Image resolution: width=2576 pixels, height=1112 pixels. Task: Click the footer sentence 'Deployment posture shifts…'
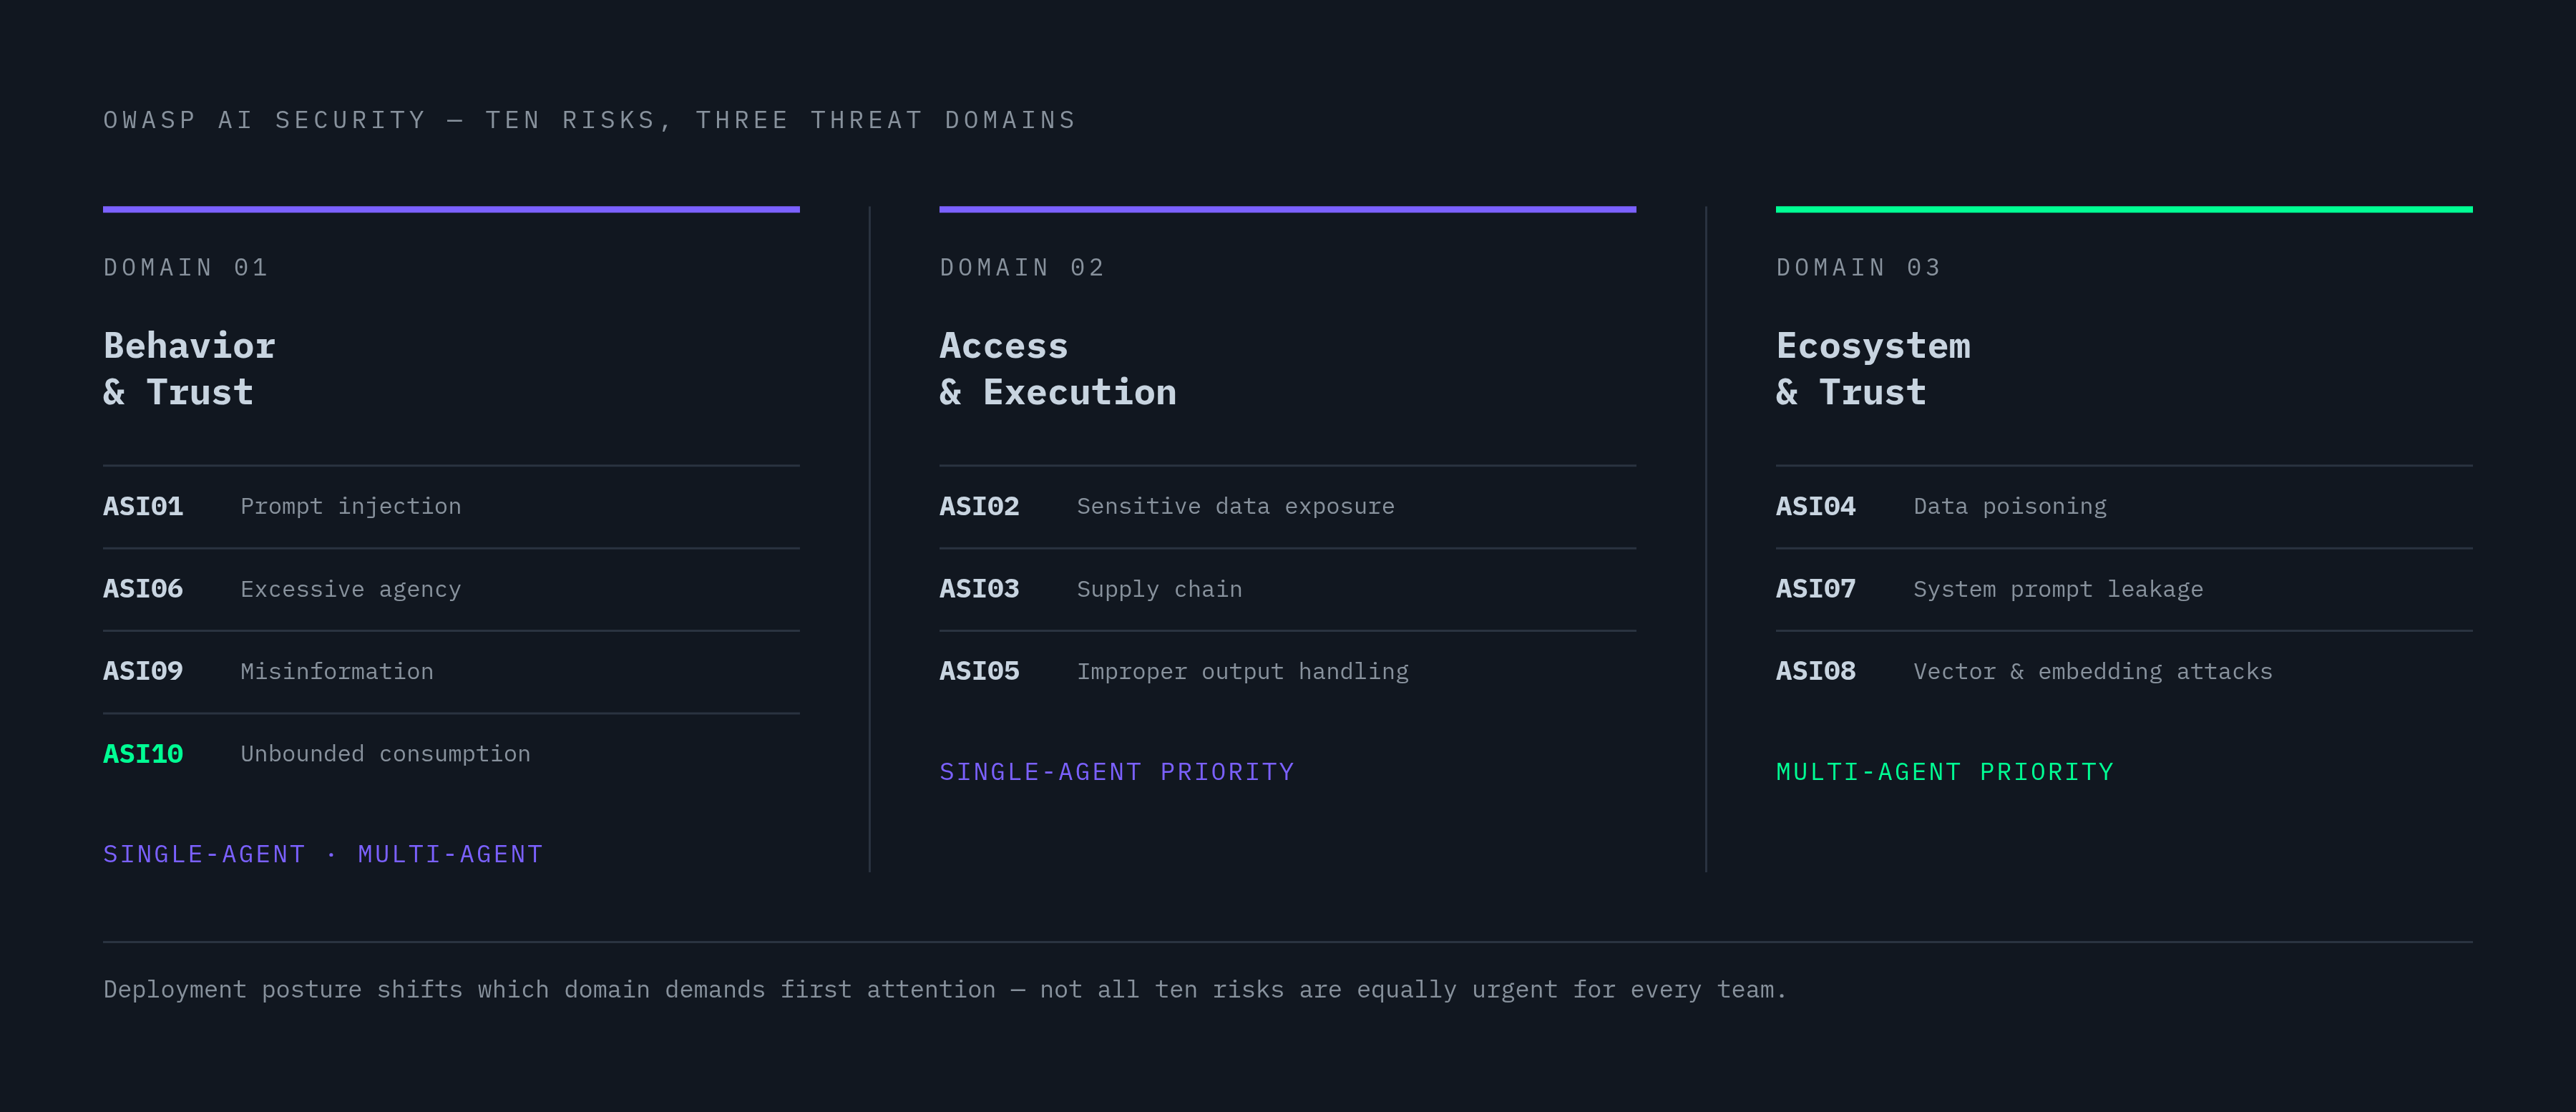(x=945, y=989)
